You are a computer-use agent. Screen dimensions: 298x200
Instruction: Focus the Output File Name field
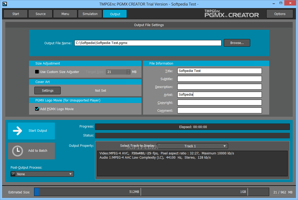point(148,43)
